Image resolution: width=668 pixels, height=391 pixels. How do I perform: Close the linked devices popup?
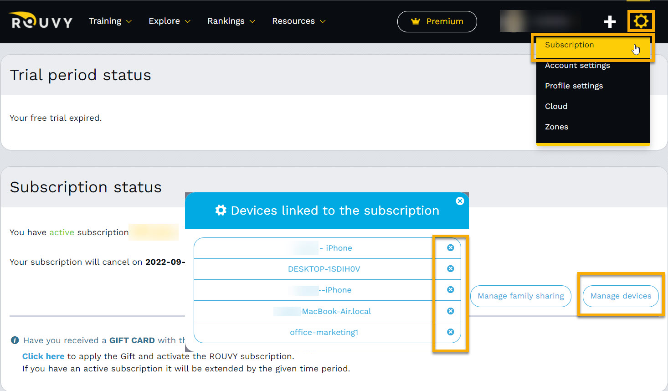460,201
